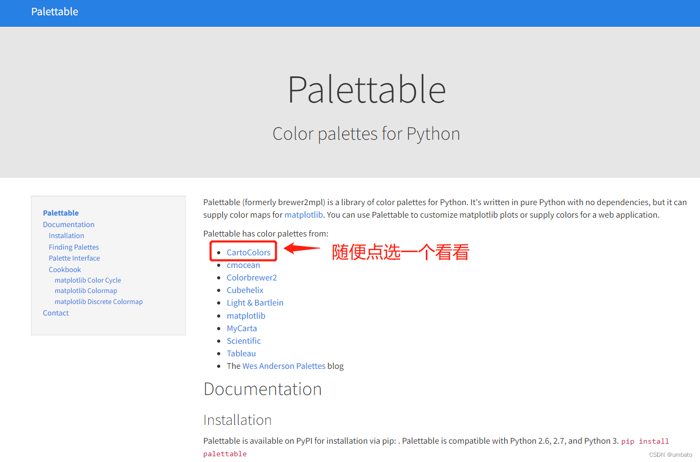Click the 'Color palettes for Python' subtitle
The width and height of the screenshot is (700, 462).
click(366, 133)
